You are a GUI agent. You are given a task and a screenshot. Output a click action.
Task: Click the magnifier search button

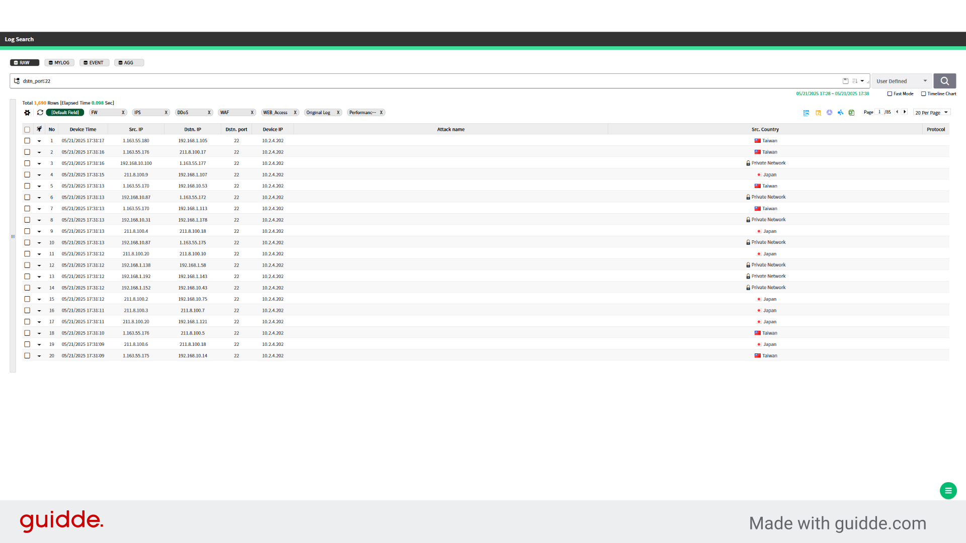pyautogui.click(x=944, y=81)
